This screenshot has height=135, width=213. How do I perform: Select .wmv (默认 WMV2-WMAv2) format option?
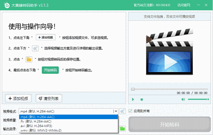68,130
